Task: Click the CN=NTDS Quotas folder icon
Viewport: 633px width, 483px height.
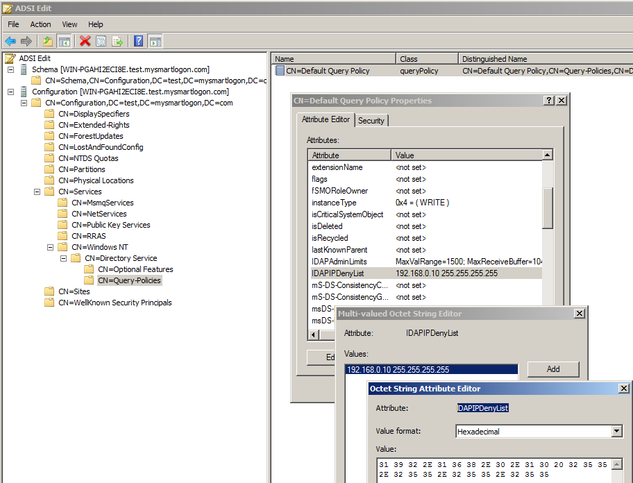Action: [49, 158]
